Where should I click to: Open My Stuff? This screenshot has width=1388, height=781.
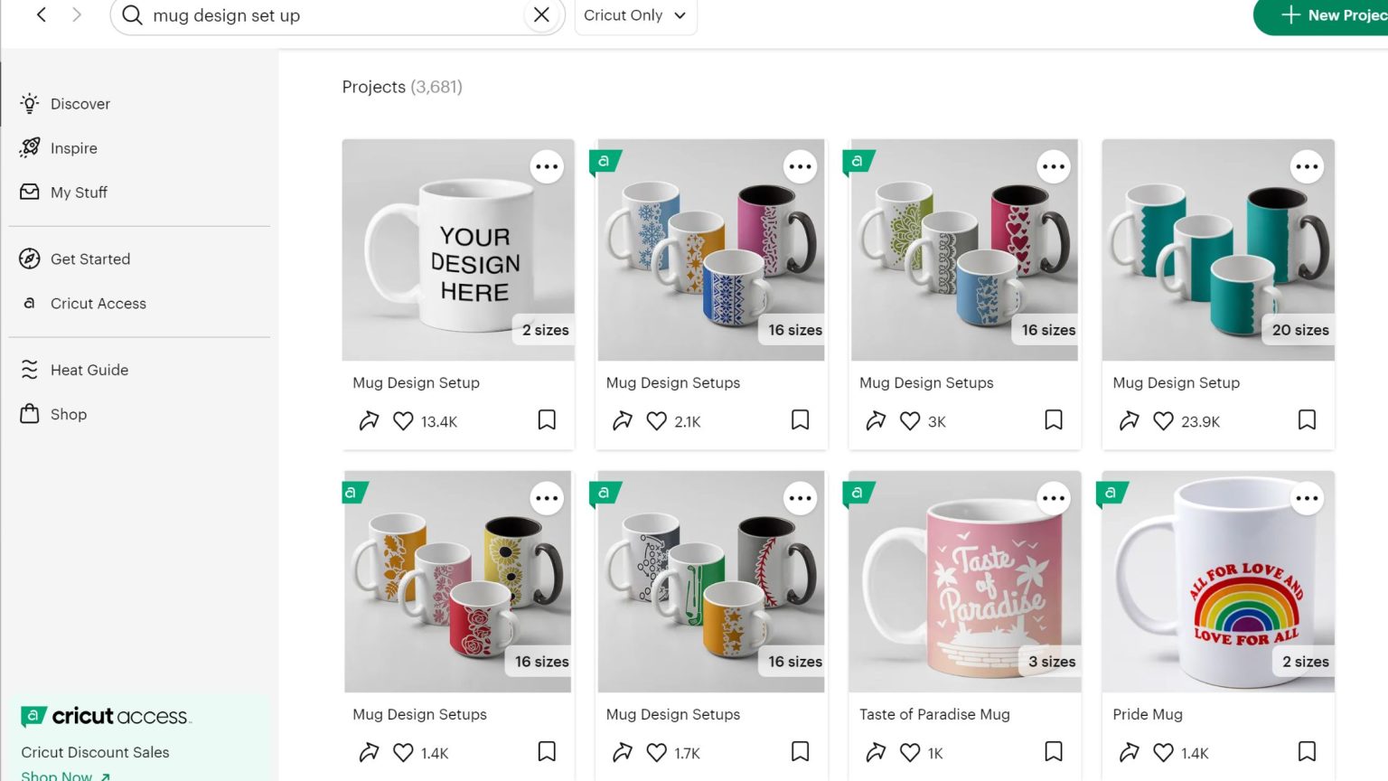point(79,192)
